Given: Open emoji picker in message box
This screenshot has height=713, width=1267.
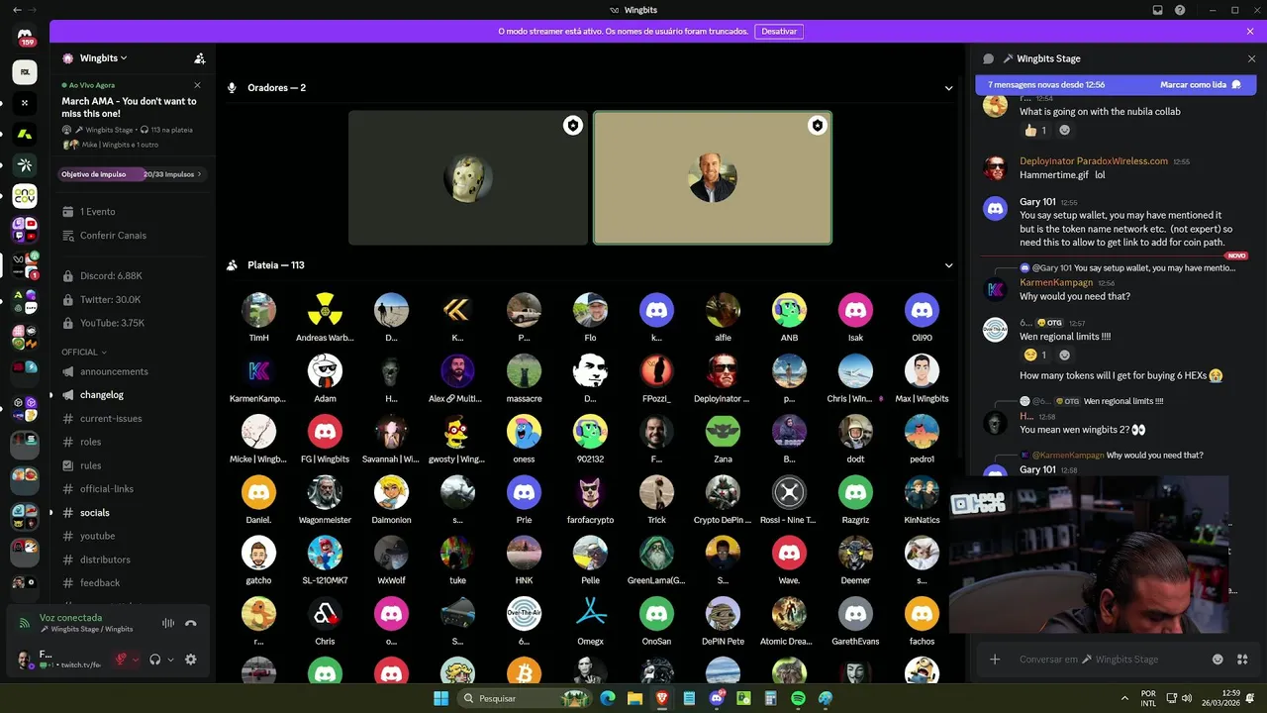Looking at the screenshot, I should pyautogui.click(x=1218, y=660).
